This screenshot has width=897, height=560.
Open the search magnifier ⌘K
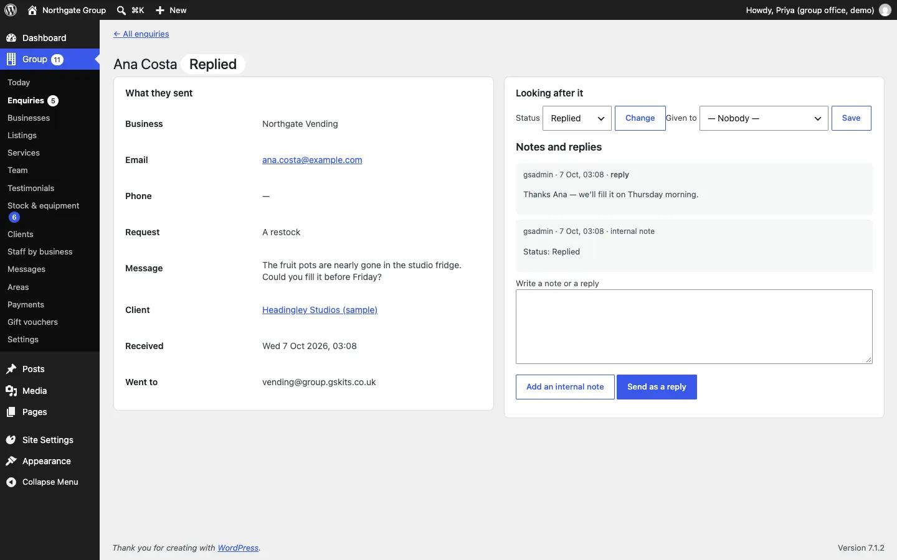point(130,10)
